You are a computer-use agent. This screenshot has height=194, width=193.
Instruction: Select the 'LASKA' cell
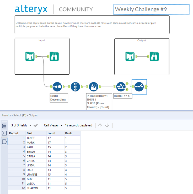point(36,183)
